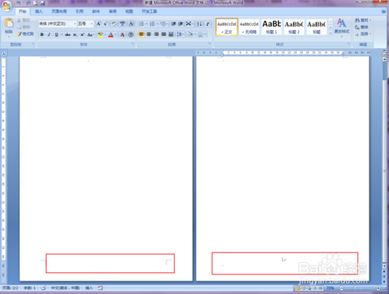Viewport: 389px width, 294px height.
Task: Click the 70% zoom level indicator
Action: [330, 288]
